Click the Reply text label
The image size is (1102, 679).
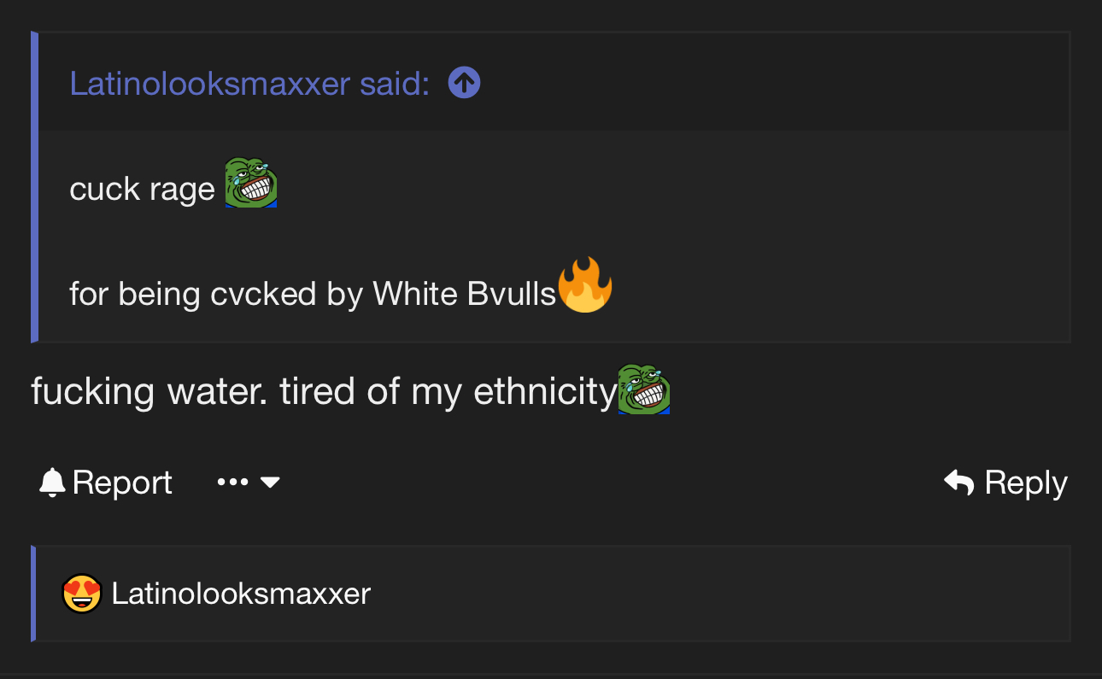(x=1026, y=483)
